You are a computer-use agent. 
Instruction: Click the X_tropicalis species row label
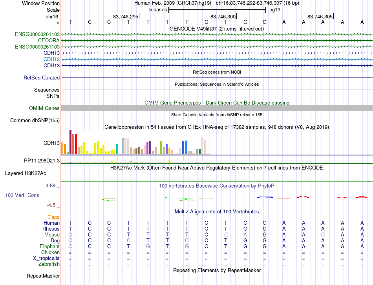pos(46,258)
